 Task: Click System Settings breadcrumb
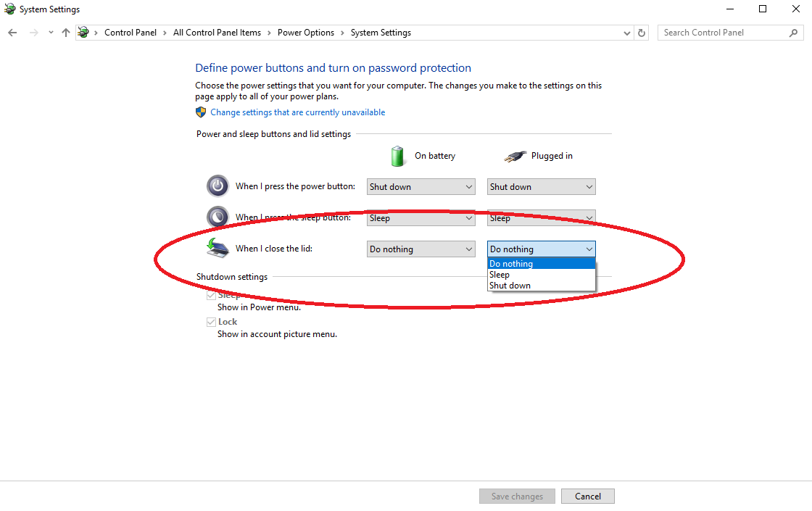(381, 33)
